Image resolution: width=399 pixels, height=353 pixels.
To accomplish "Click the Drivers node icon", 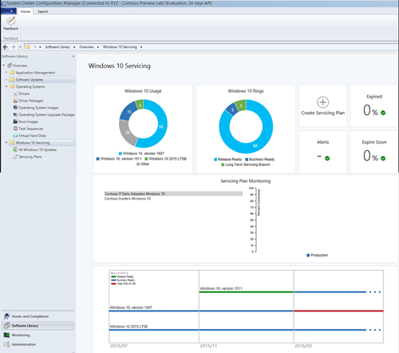I will (x=15, y=93).
